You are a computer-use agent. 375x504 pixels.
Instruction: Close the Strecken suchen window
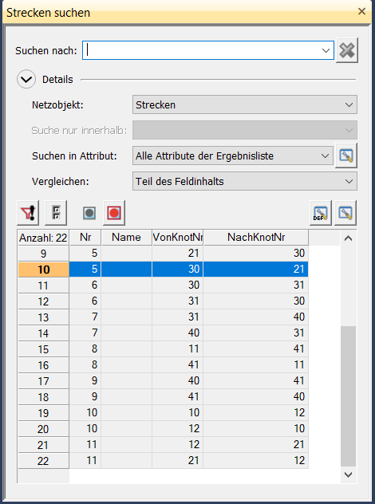[x=361, y=12]
